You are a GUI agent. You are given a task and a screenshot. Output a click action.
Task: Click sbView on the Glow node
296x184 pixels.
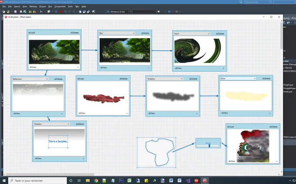click(225, 113)
